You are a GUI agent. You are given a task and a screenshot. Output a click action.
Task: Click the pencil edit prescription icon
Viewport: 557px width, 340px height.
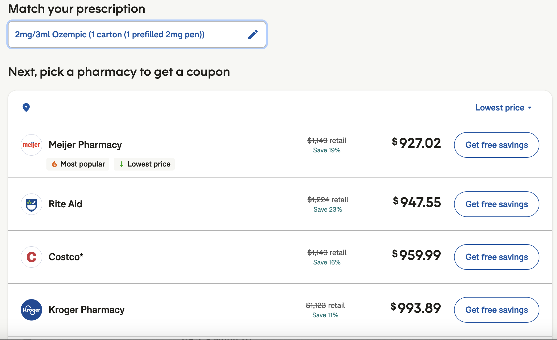[253, 34]
